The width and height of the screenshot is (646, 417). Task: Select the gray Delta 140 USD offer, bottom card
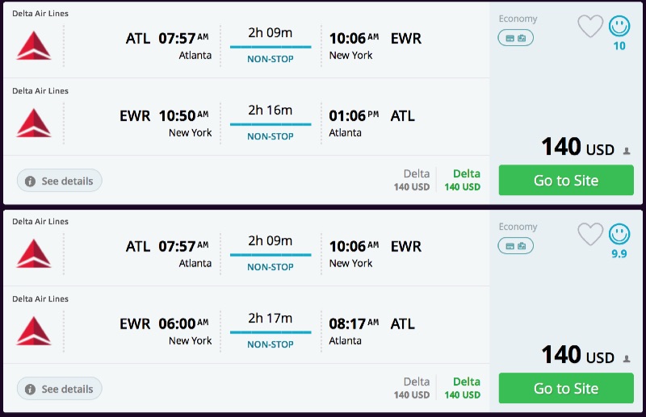click(x=413, y=388)
